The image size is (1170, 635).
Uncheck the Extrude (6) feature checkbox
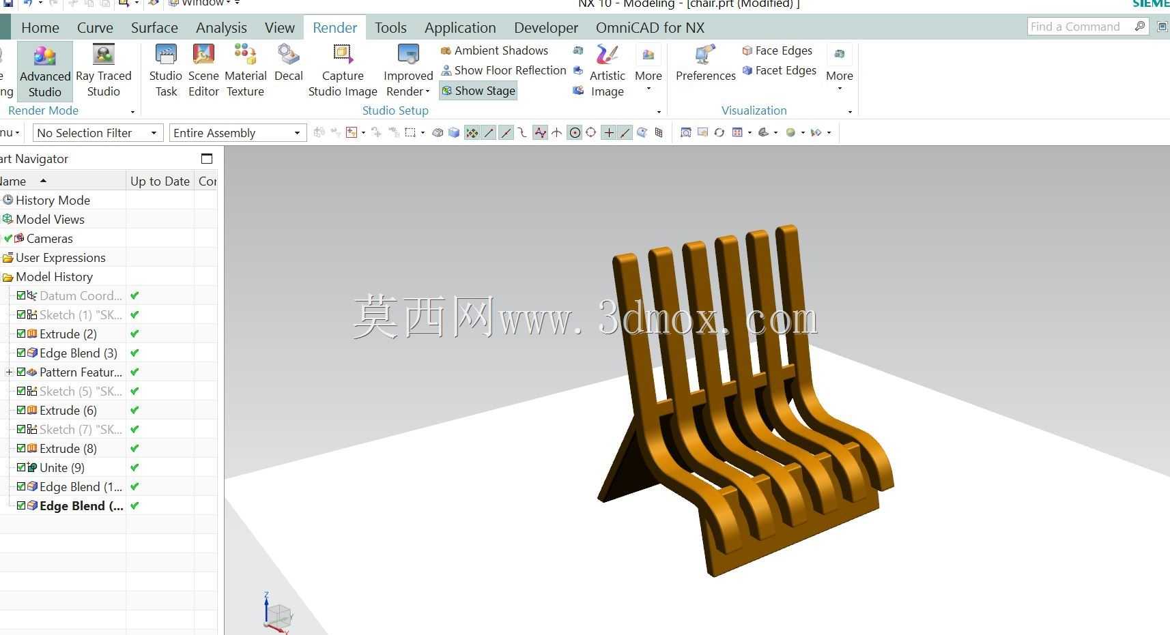coord(21,410)
